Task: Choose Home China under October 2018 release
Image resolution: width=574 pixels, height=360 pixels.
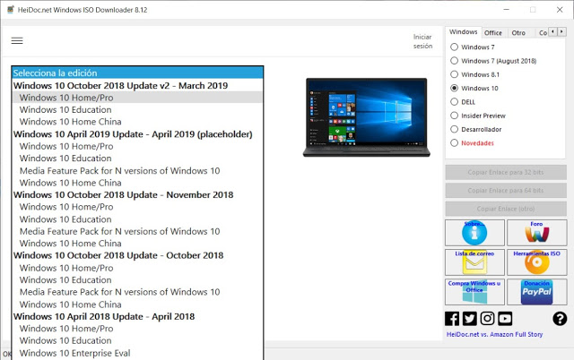Action: coord(137,304)
